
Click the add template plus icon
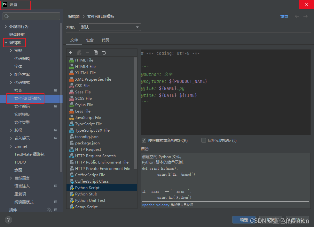pos(71,53)
